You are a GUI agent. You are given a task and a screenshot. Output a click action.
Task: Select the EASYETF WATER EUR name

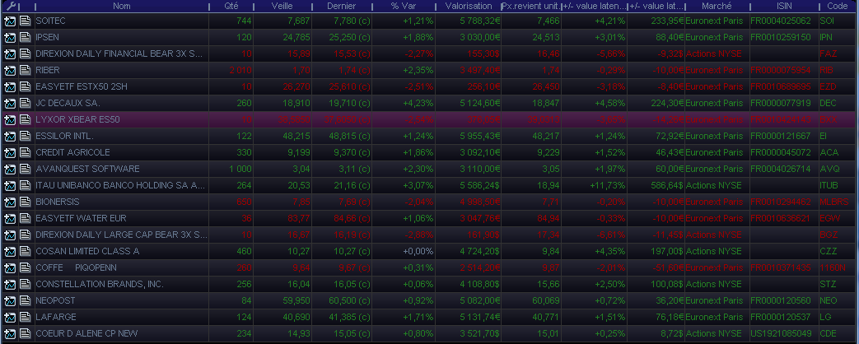81,218
